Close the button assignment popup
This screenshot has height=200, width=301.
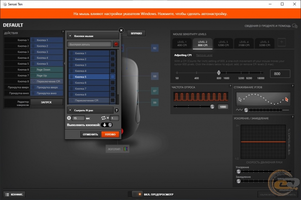121,30
